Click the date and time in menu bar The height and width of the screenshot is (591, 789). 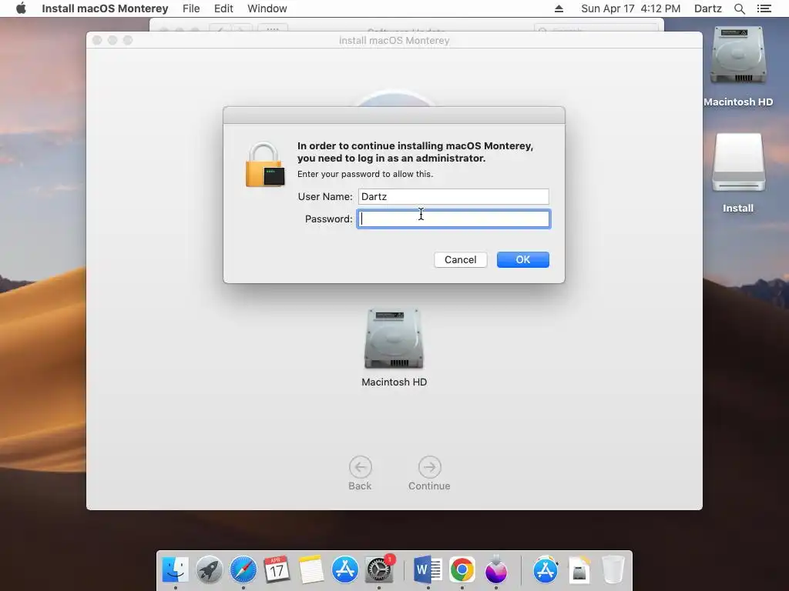click(630, 8)
